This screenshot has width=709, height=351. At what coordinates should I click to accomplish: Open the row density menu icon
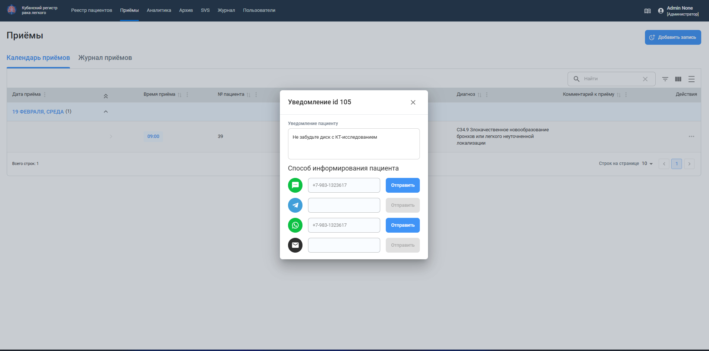coord(691,79)
